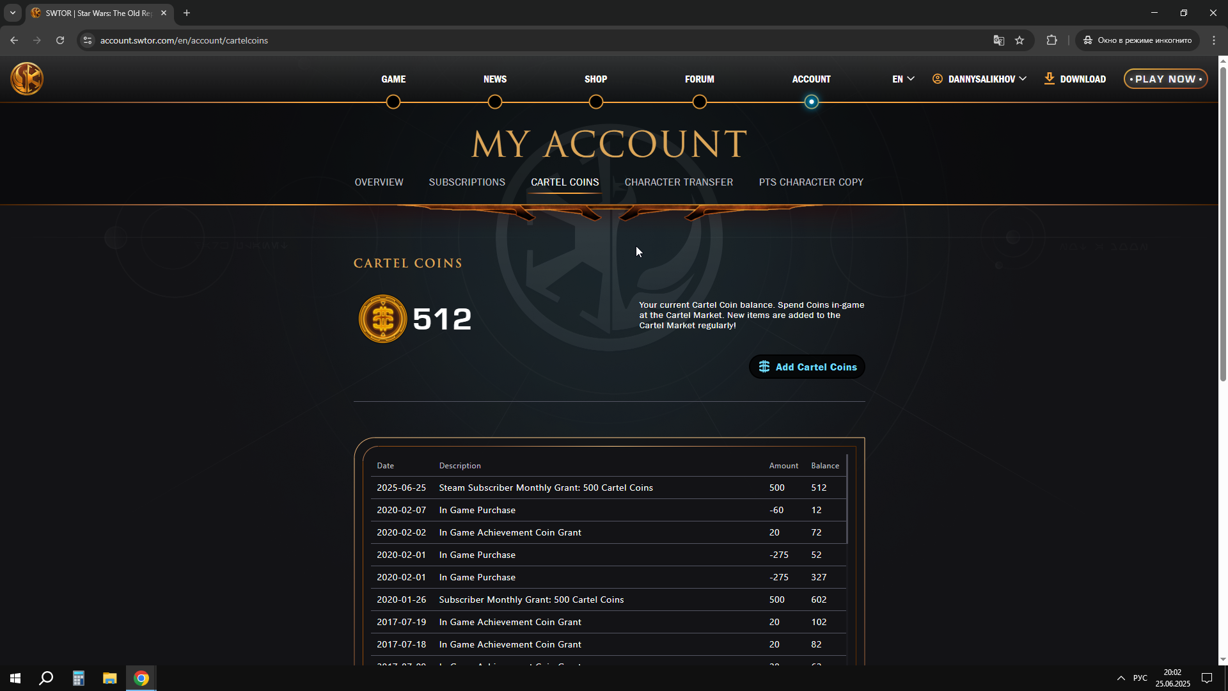1228x691 pixels.
Task: Click the 2017-07-19 date cell
Action: point(401,622)
